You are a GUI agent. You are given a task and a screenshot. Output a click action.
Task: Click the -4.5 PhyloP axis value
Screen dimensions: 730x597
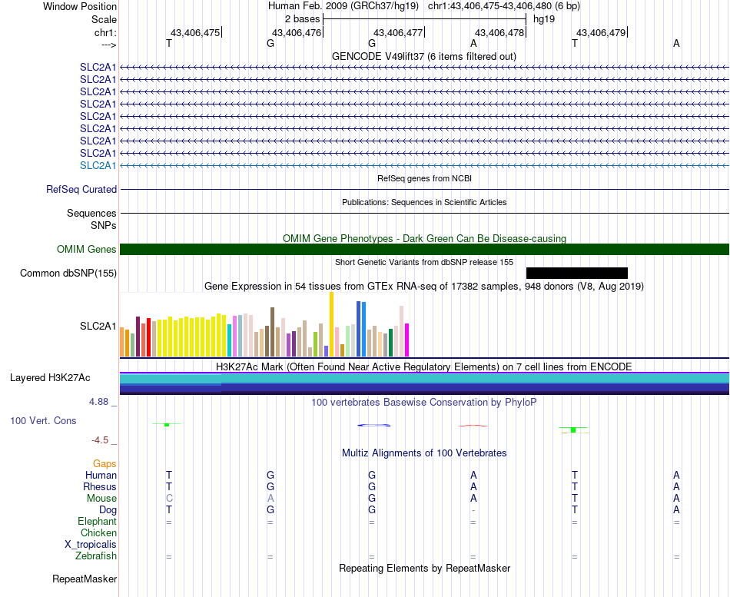pos(100,440)
